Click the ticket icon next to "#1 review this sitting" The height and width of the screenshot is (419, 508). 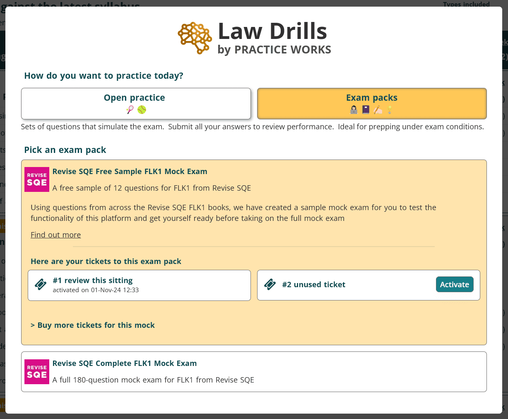[x=40, y=284]
